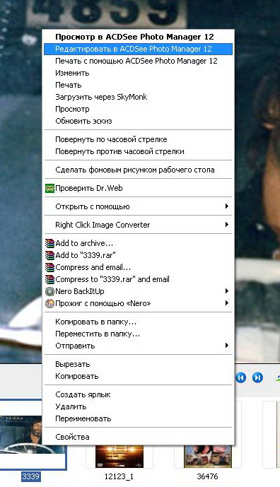280x487 pixels.
Task: Click the Изменить menu entry
Action: 139,73
